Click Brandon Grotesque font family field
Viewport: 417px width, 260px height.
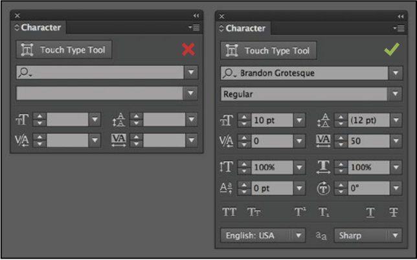coord(304,73)
